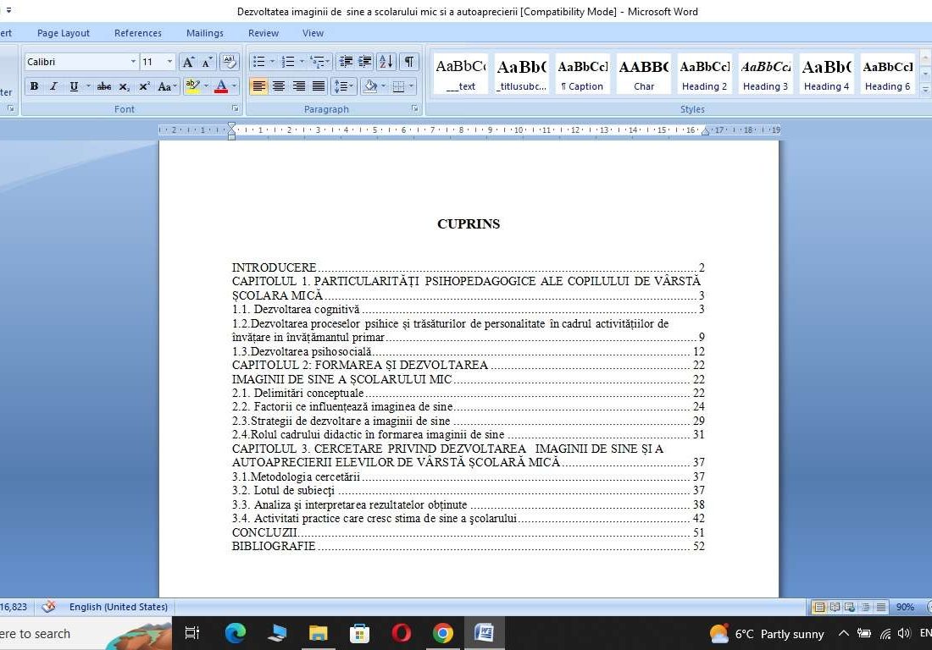Image resolution: width=932 pixels, height=650 pixels.
Task: Toggle bold formatting
Action: pyautogui.click(x=35, y=86)
